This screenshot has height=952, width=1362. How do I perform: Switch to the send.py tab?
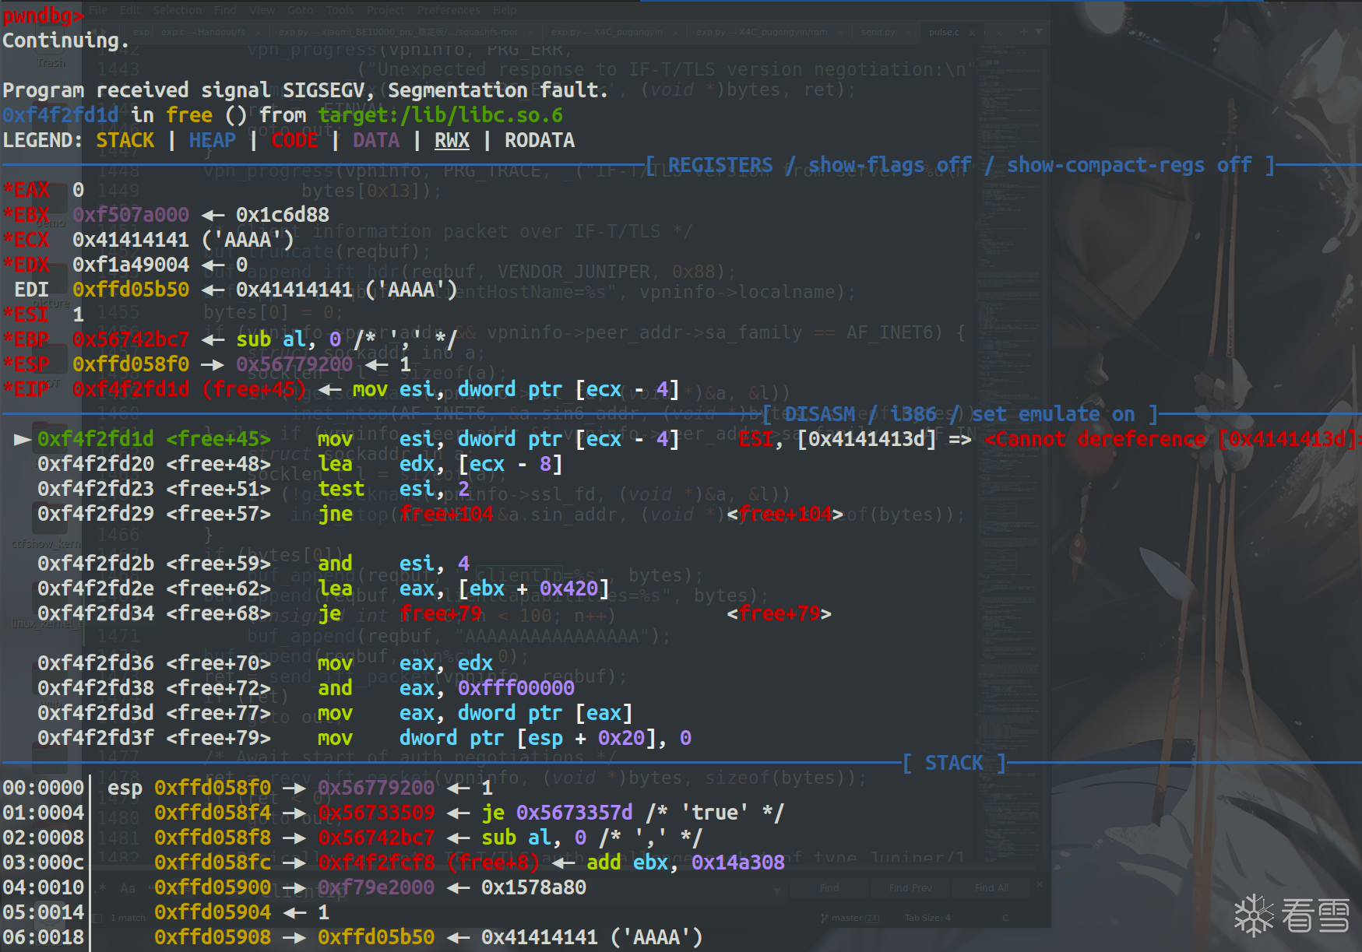[x=878, y=33]
